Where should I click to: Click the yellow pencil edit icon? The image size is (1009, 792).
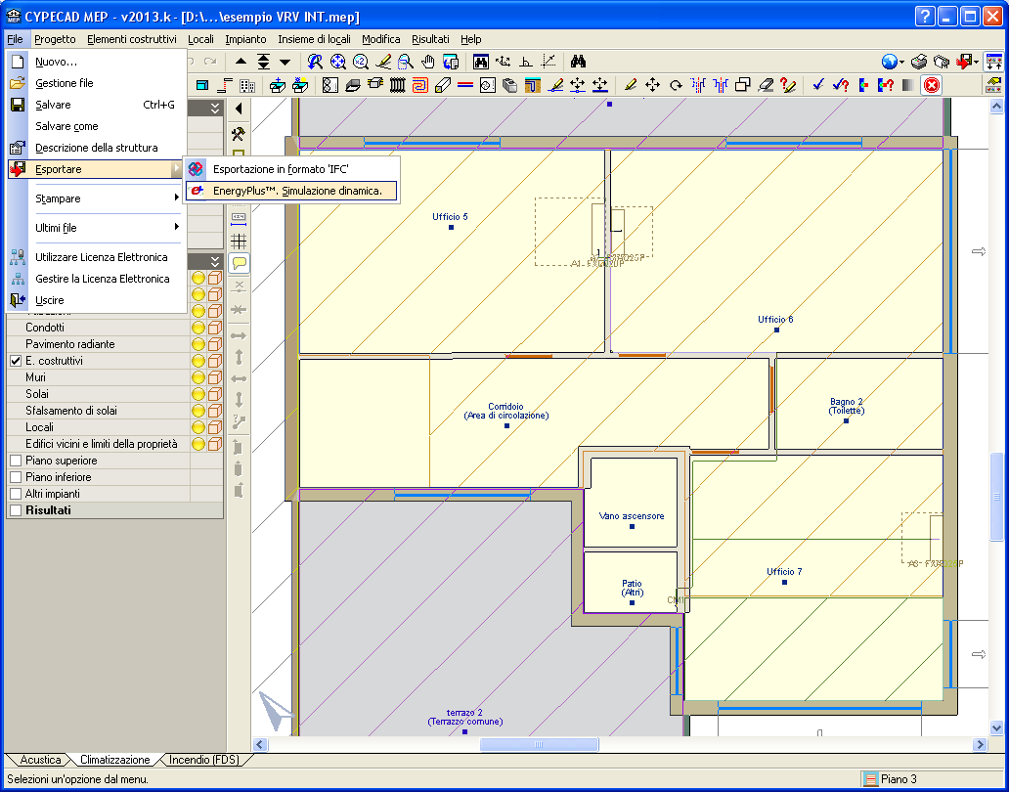tap(630, 85)
